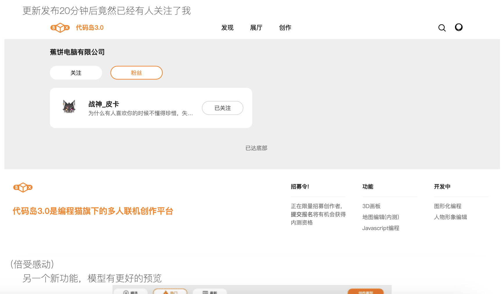Click the footer box logo icon
This screenshot has height=294, width=503.
[x=23, y=188]
